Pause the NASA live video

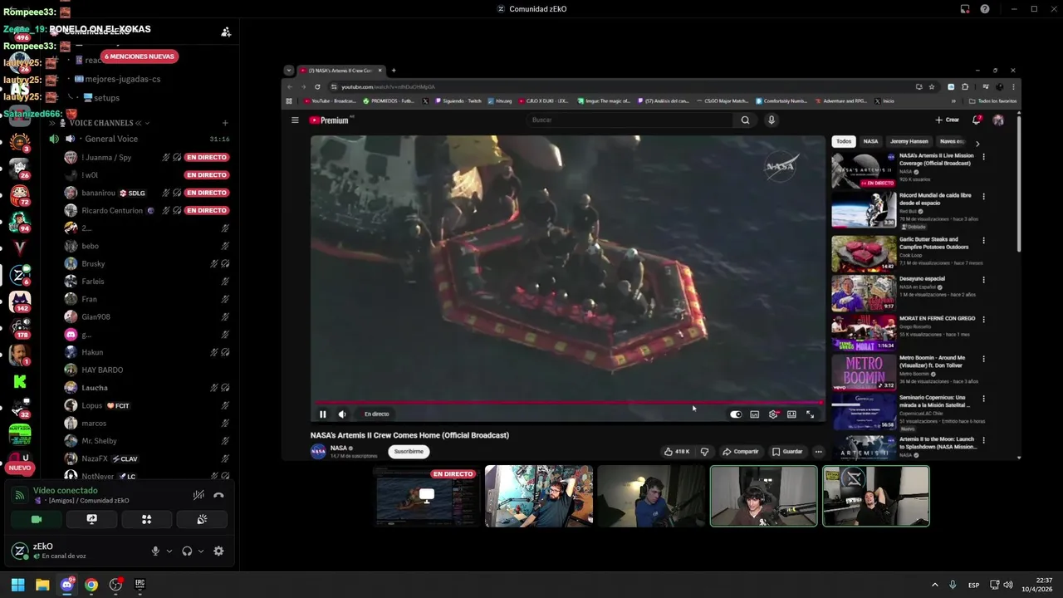coord(323,414)
